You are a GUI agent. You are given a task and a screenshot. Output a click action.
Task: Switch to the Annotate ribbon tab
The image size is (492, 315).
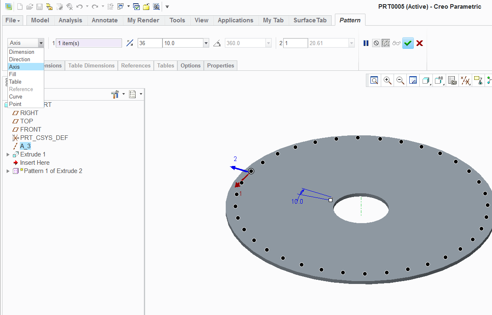(105, 20)
